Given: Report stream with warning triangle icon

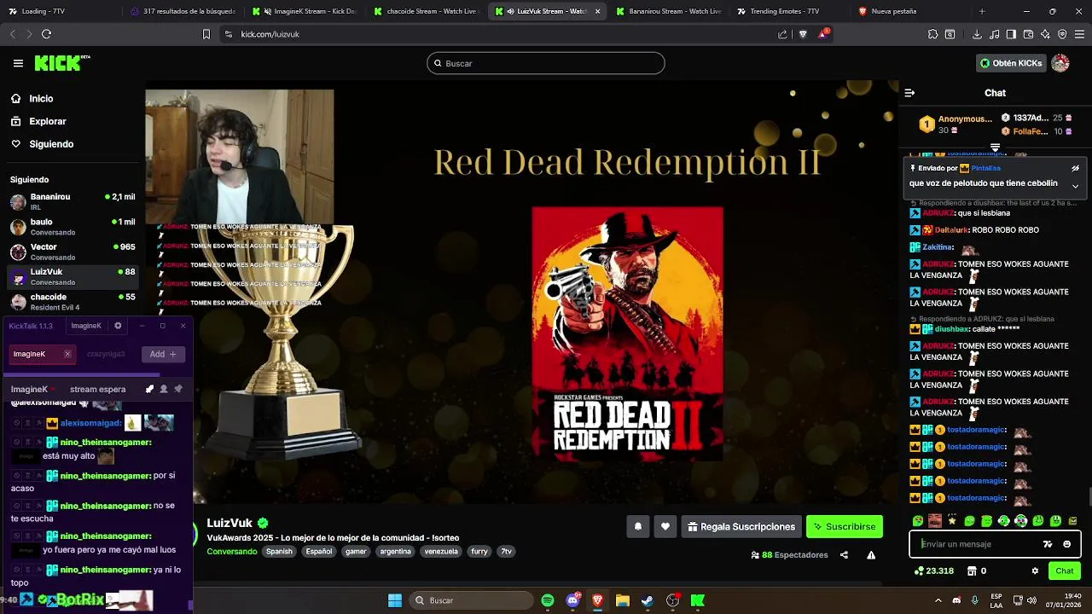Looking at the screenshot, I should (871, 555).
